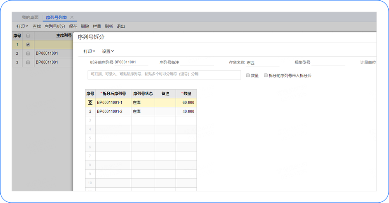Image resolution: width=389 pixels, height=203 pixels.
Task: Click 在库 status in row BP00011001-2
Action: coord(143,111)
